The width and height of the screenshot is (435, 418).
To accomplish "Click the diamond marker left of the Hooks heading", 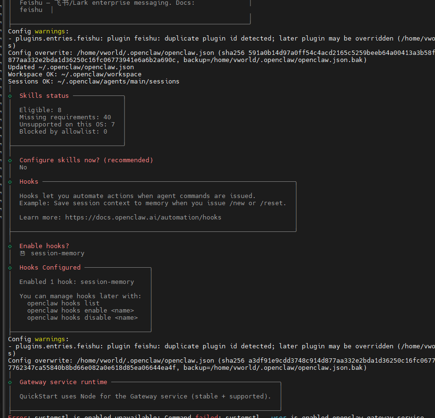I will 10,182.
